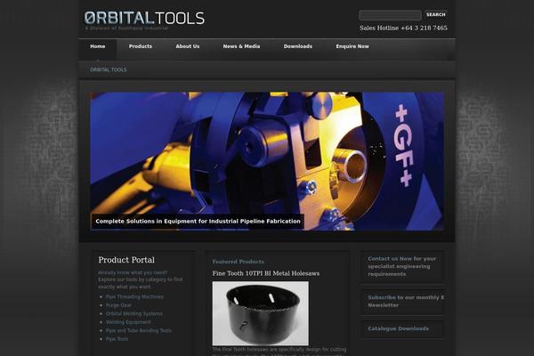Click the ORBITAL TOOLS breadcrumb link
The height and width of the screenshot is (356, 534).
tap(109, 69)
